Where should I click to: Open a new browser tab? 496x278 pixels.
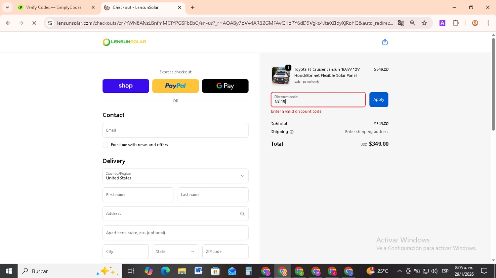pyautogui.click(x=192, y=7)
